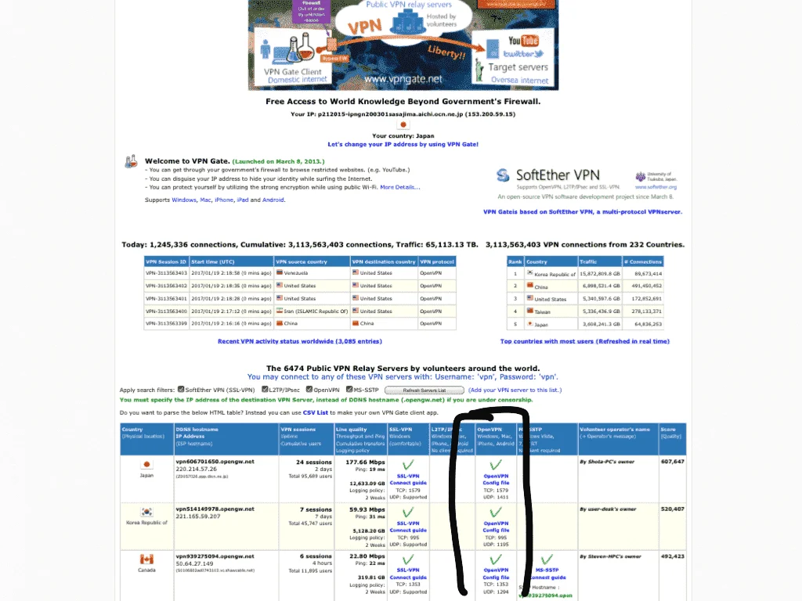Click hostname vpn606701650.opengw.net
802x601 pixels.
(215, 462)
